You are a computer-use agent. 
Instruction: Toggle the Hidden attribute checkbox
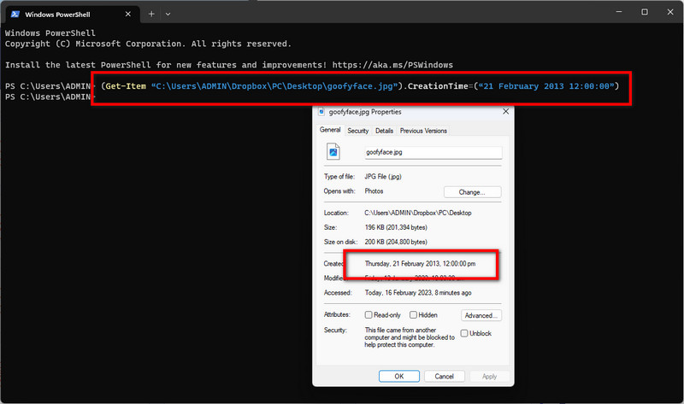point(412,315)
